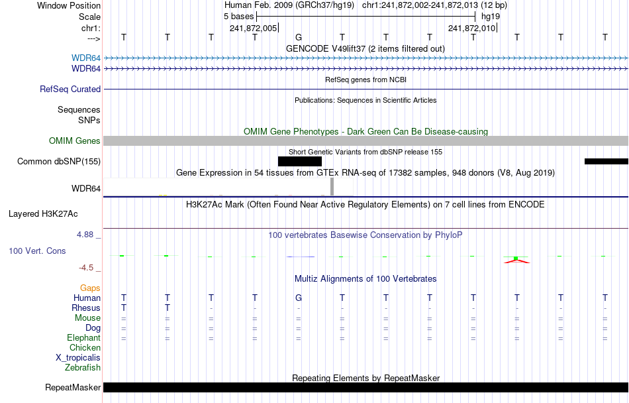Click the Scale label

(89, 17)
